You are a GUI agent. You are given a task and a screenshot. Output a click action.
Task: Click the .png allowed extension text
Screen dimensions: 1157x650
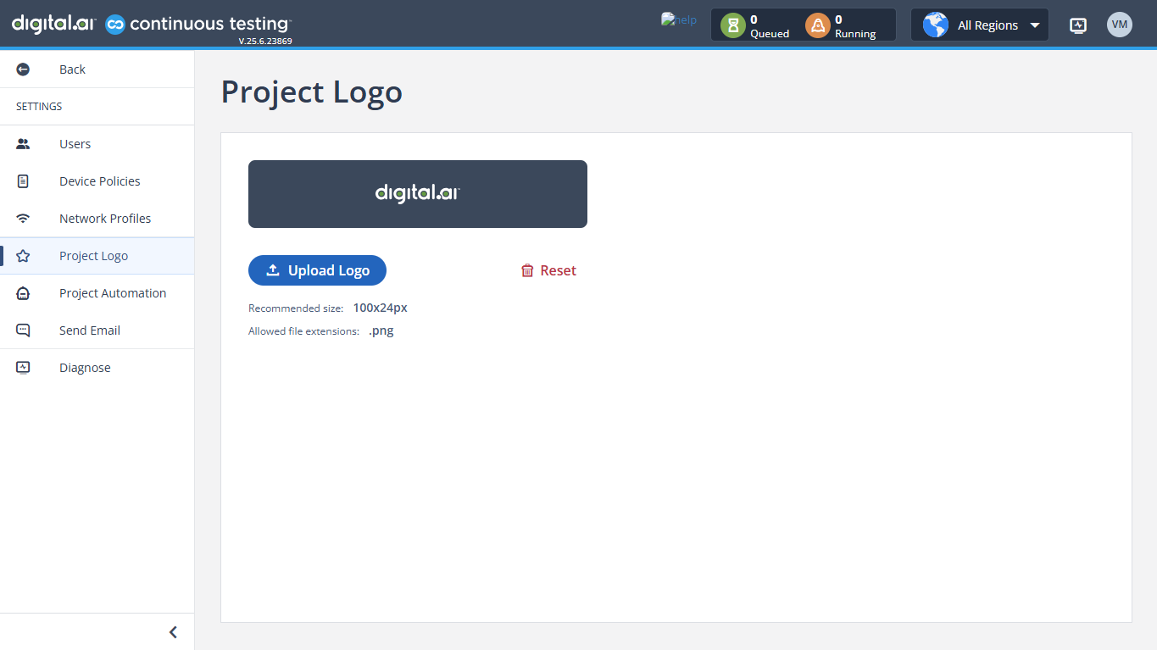tap(381, 331)
